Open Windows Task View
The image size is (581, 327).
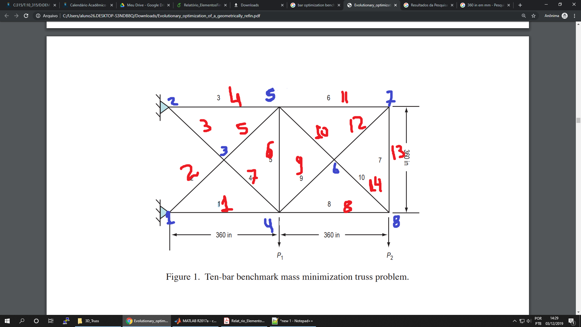point(51,321)
